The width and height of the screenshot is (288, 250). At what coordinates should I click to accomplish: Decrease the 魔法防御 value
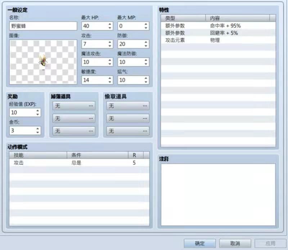(146, 64)
